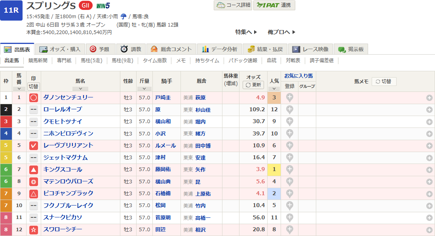The image size is (435, 236).
Task: Toggle the 馬メモ 切替 button
Action: [x=384, y=82]
